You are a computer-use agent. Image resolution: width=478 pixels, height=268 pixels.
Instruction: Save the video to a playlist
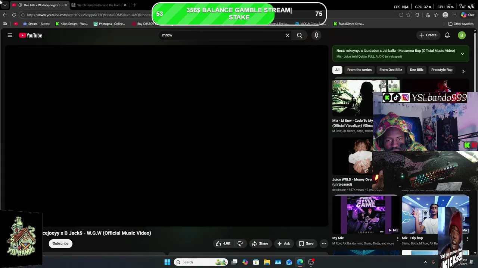306,243
